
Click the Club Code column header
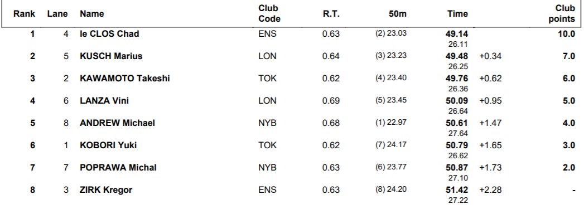click(269, 13)
